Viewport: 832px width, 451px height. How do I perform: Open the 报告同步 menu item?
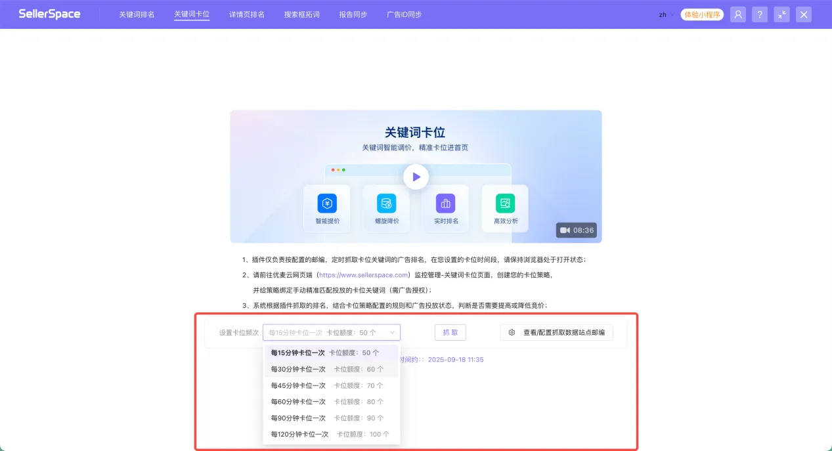pos(352,13)
